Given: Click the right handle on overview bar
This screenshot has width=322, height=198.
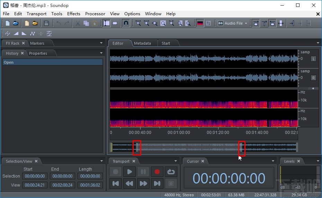Looking at the screenshot, I should 242,147.
